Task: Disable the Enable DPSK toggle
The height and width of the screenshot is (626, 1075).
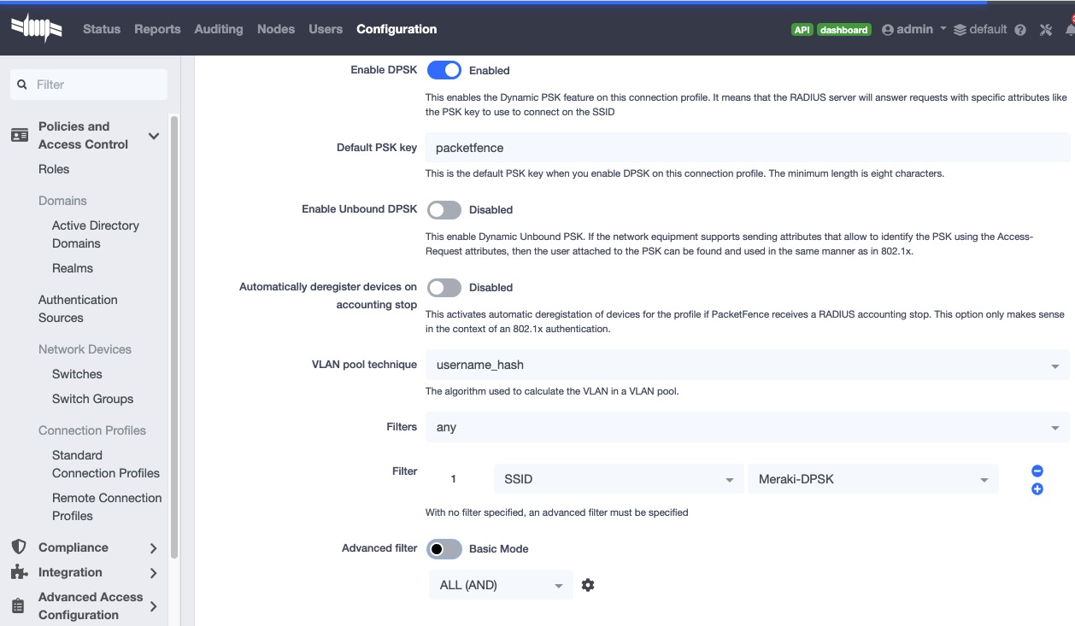Action: coord(444,70)
